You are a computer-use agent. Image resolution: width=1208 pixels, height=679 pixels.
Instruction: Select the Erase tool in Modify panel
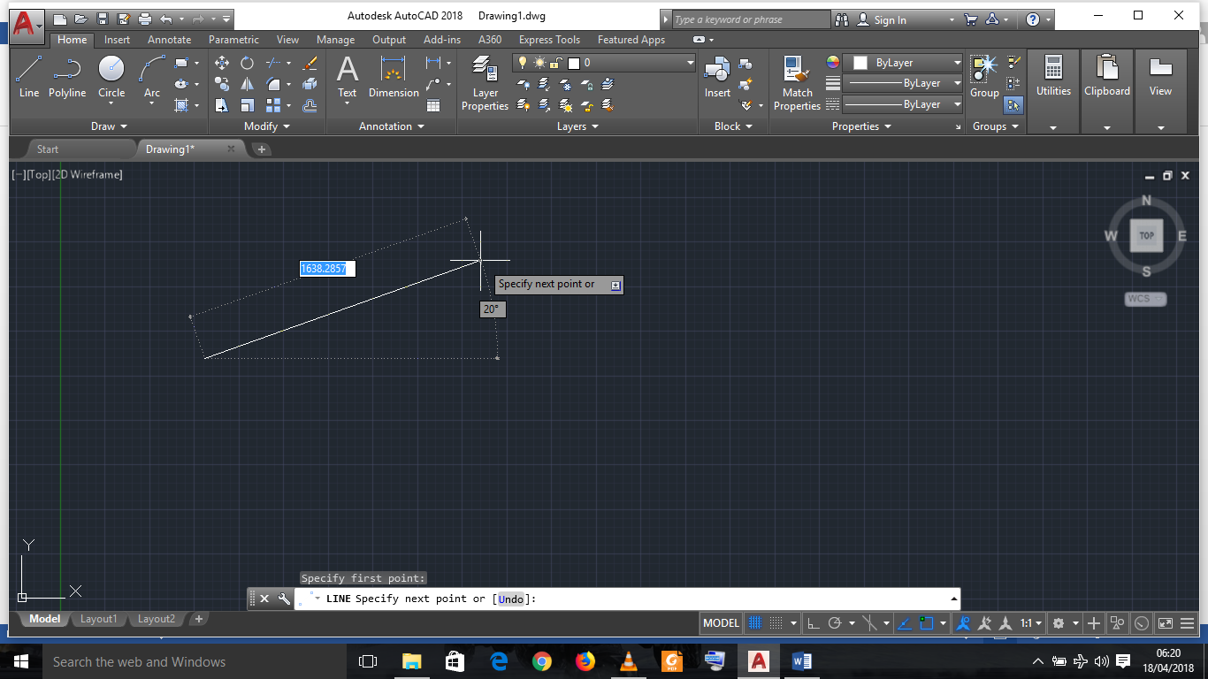[x=310, y=64]
